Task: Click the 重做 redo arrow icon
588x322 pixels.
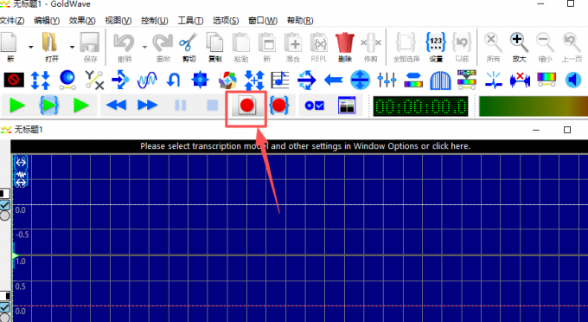Action: 163,42
